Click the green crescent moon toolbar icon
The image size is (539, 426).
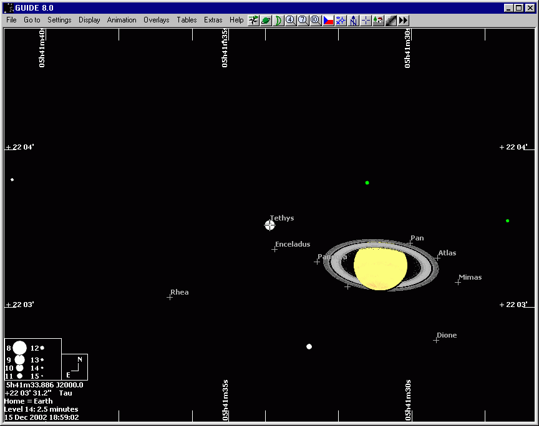(279, 20)
